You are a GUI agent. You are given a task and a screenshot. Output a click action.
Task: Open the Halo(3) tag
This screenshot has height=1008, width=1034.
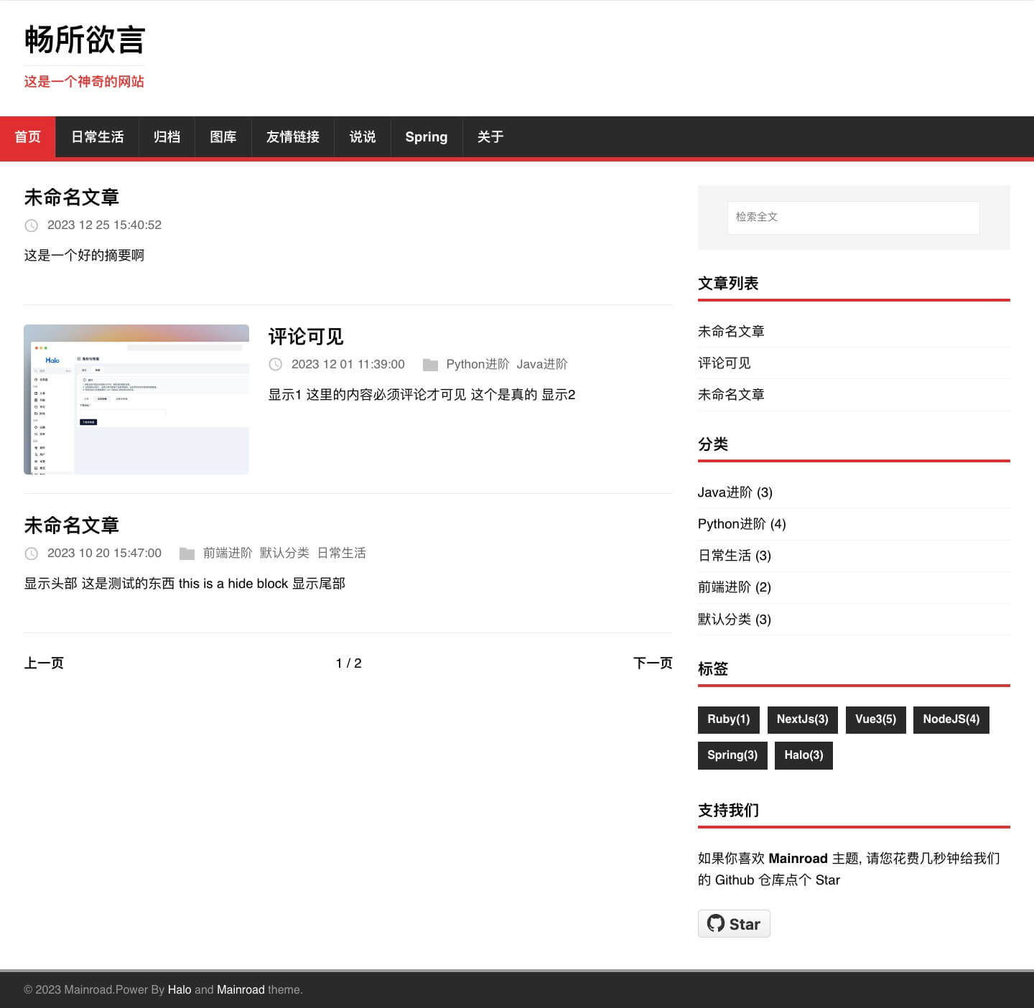pos(804,755)
